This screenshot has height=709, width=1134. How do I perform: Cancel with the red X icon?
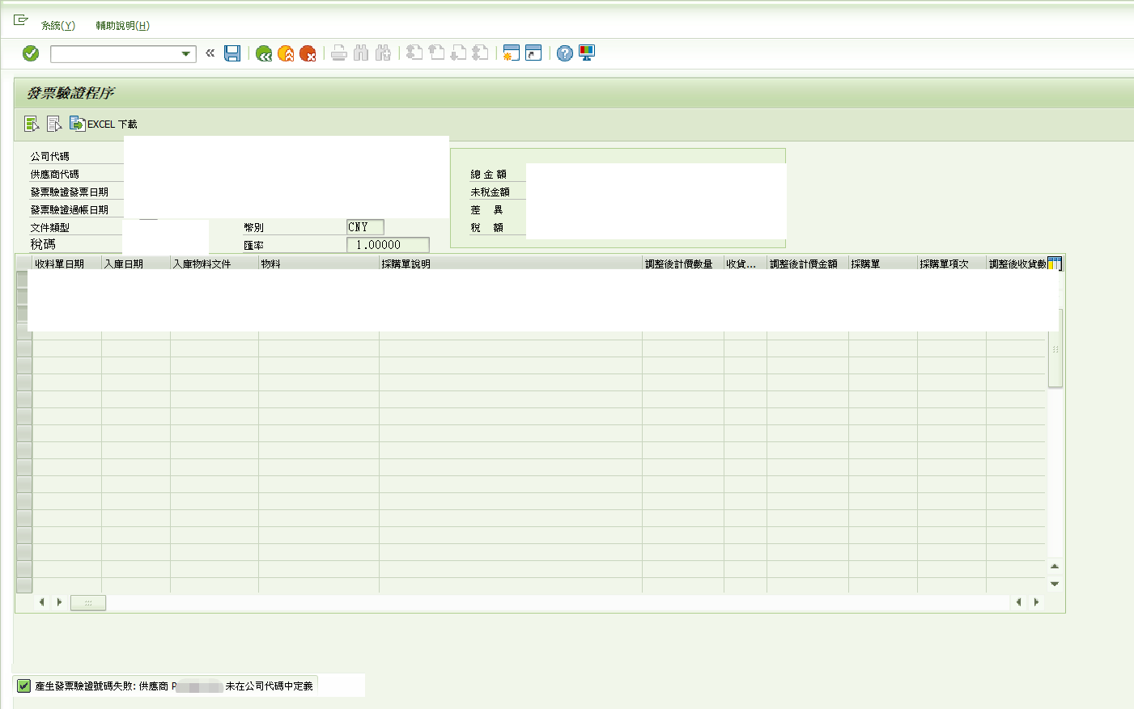point(308,53)
